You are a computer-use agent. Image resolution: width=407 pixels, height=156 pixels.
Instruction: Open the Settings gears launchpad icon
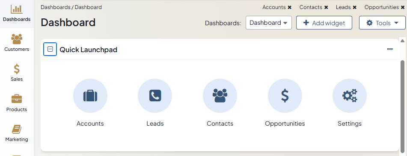coord(350,96)
